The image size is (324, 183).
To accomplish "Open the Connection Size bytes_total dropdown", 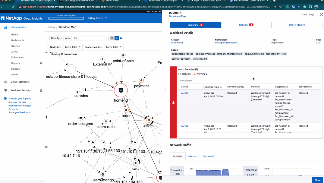I will click(x=114, y=47).
